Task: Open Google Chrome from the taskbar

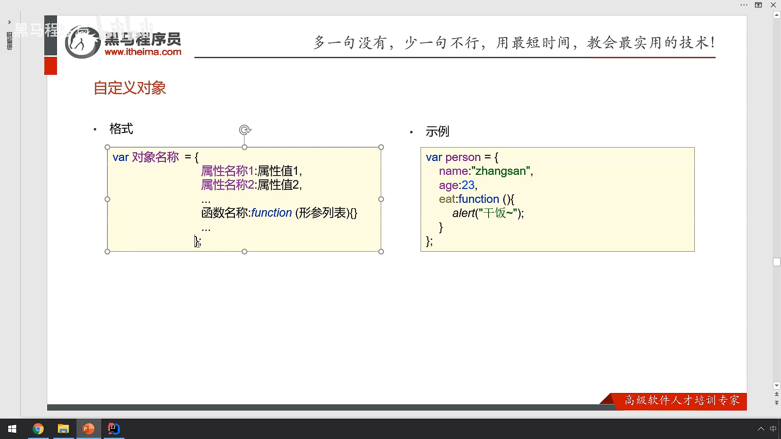Action: (x=38, y=429)
